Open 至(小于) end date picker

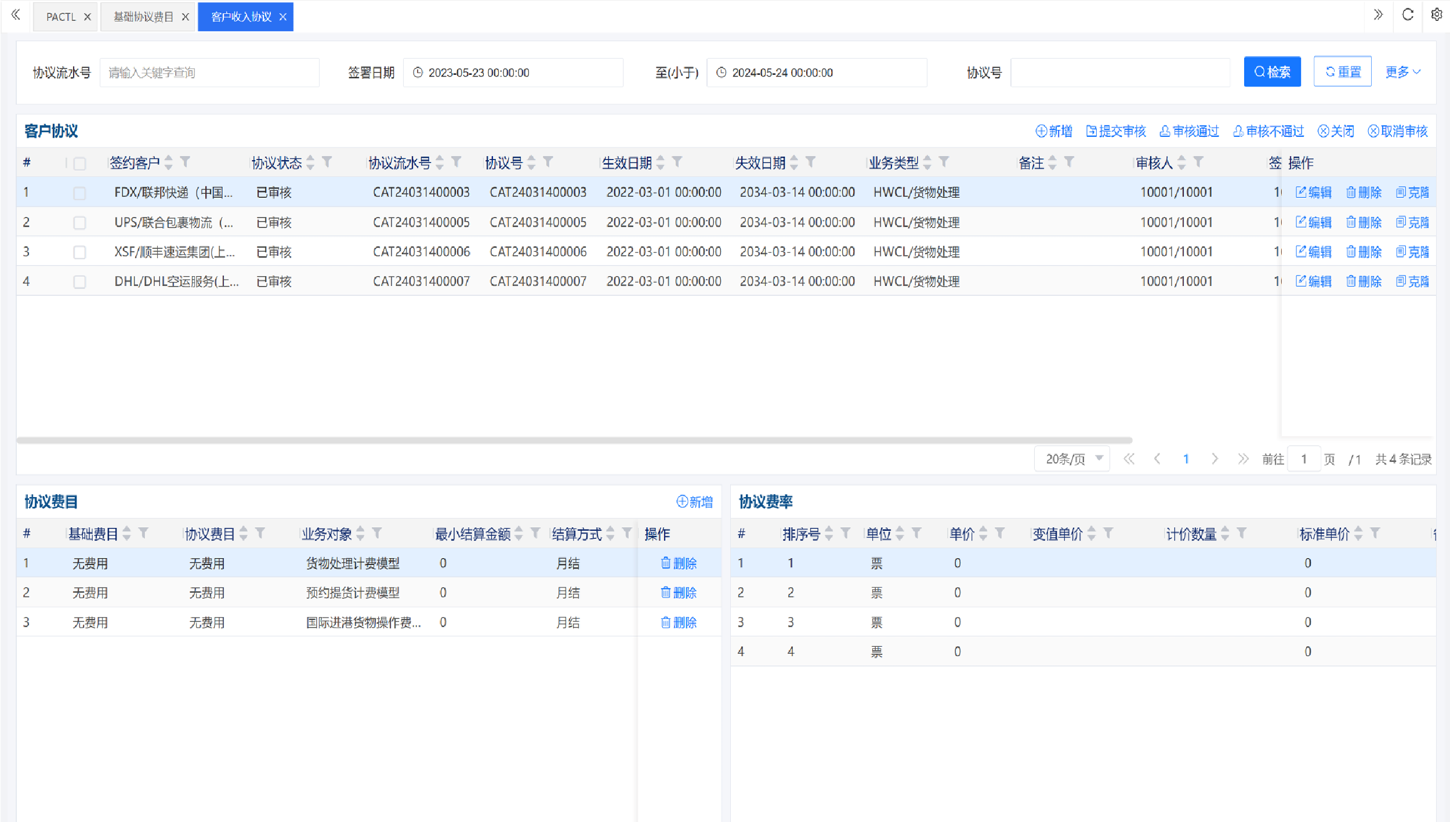click(817, 73)
